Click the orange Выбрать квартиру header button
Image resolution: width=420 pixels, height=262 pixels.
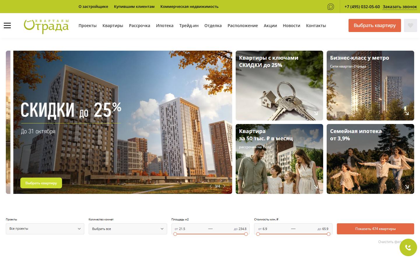pos(375,25)
